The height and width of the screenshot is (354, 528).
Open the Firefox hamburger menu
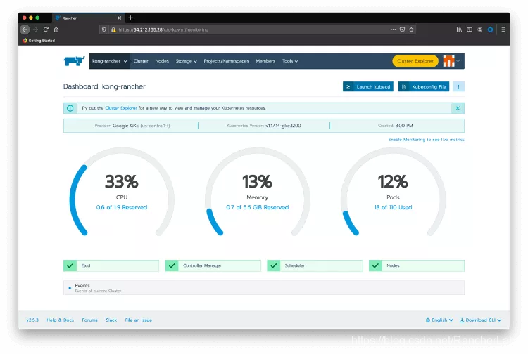(x=503, y=29)
